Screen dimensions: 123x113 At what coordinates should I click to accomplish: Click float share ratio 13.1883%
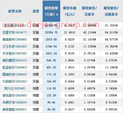pyautogui.click(x=111, y=67)
